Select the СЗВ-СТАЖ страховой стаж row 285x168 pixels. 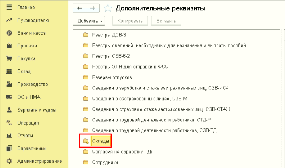click(161, 109)
